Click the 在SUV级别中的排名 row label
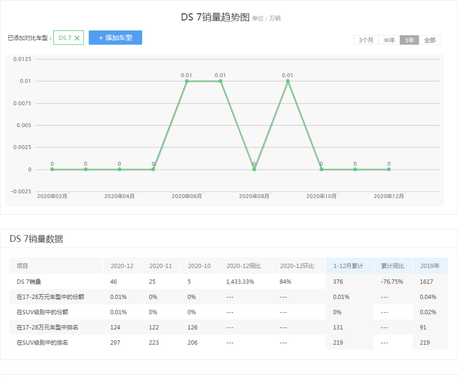Screen dimensions: 458x378 pyautogui.click(x=42, y=342)
